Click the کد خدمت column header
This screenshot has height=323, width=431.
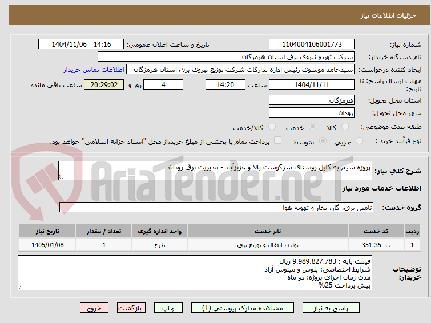pyautogui.click(x=376, y=231)
